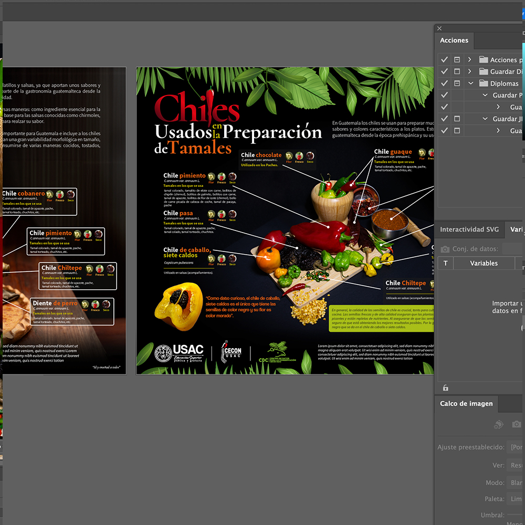Click the T type column header icon

pyautogui.click(x=445, y=263)
